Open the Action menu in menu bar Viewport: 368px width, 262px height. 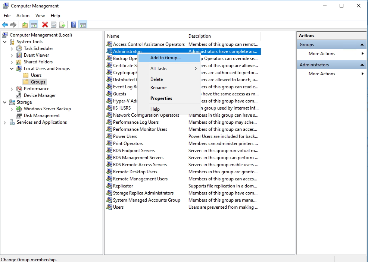tap(23, 16)
